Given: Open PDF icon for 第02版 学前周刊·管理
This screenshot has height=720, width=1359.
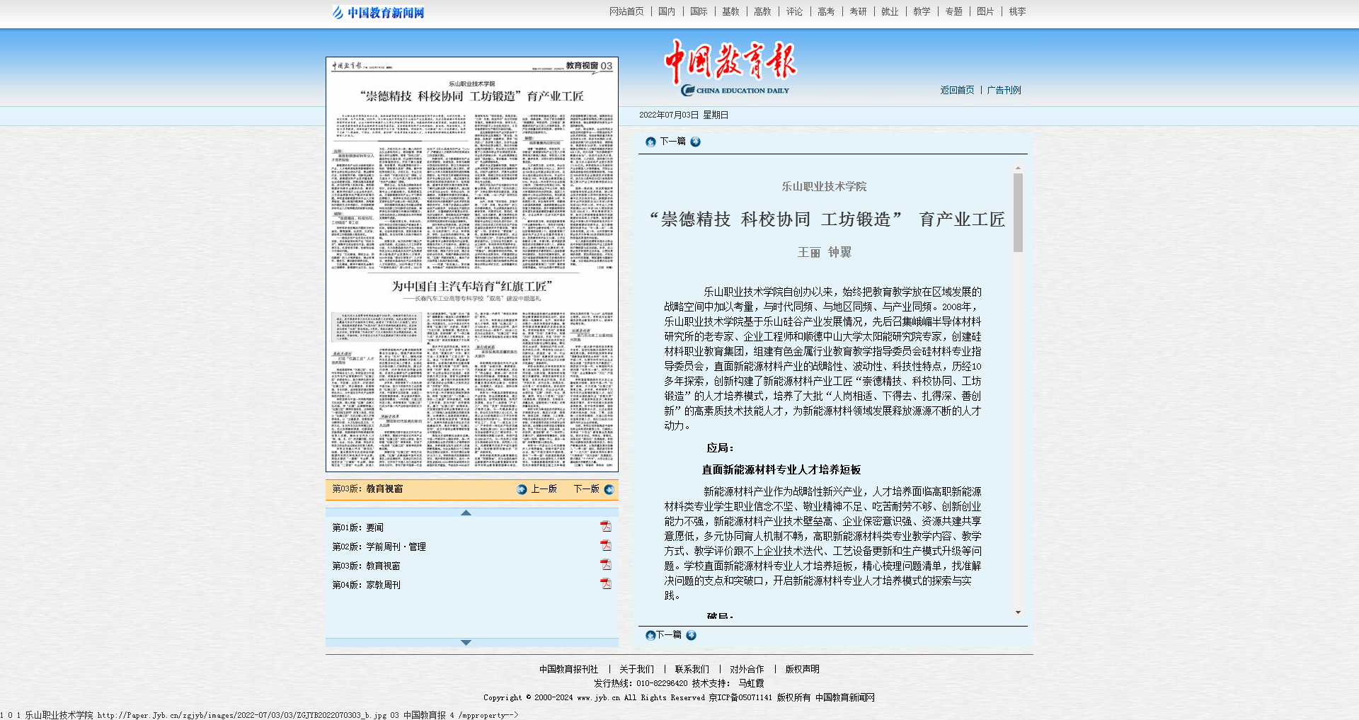Looking at the screenshot, I should point(605,545).
